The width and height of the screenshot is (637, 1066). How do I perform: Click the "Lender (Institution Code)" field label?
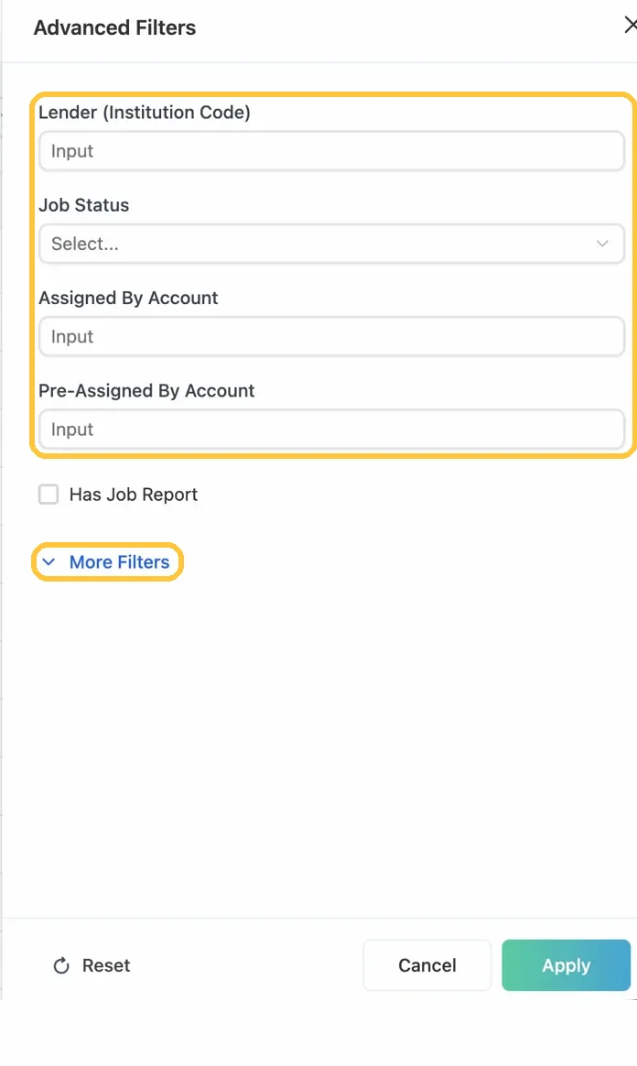point(145,112)
